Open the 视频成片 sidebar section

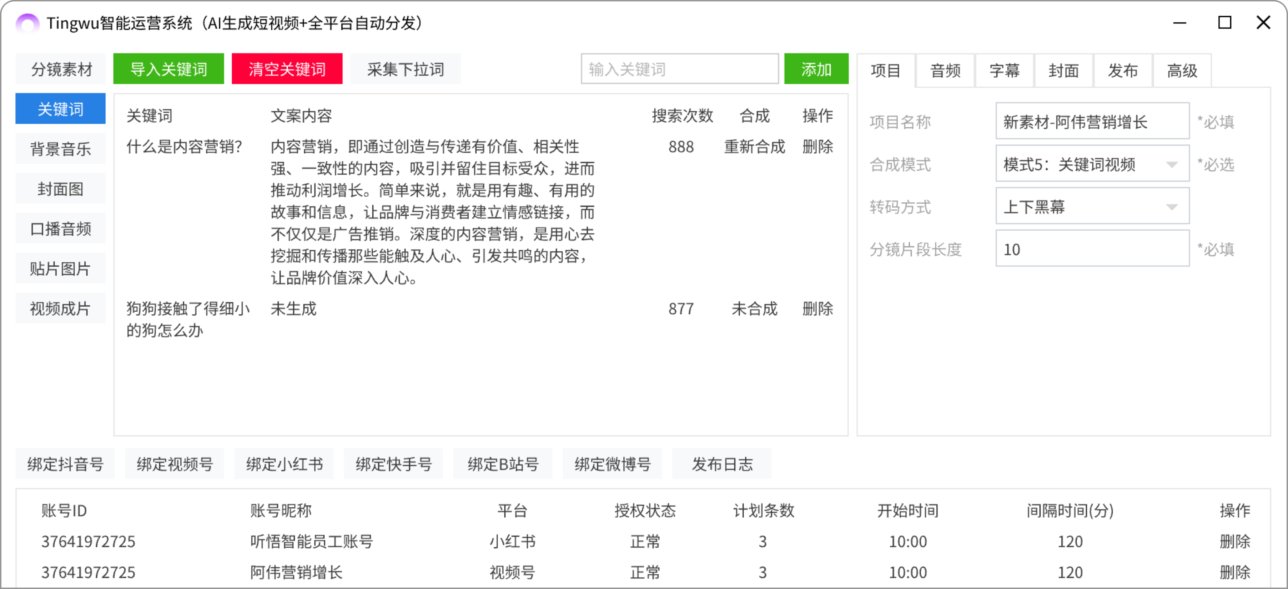[x=60, y=309]
